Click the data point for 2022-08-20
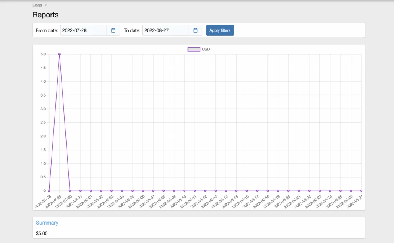The width and height of the screenshot is (394, 243). (x=289, y=191)
